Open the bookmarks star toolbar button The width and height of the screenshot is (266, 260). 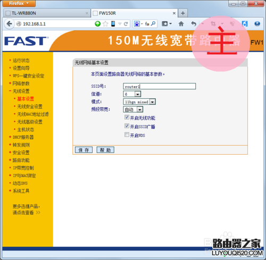[x=165, y=24]
